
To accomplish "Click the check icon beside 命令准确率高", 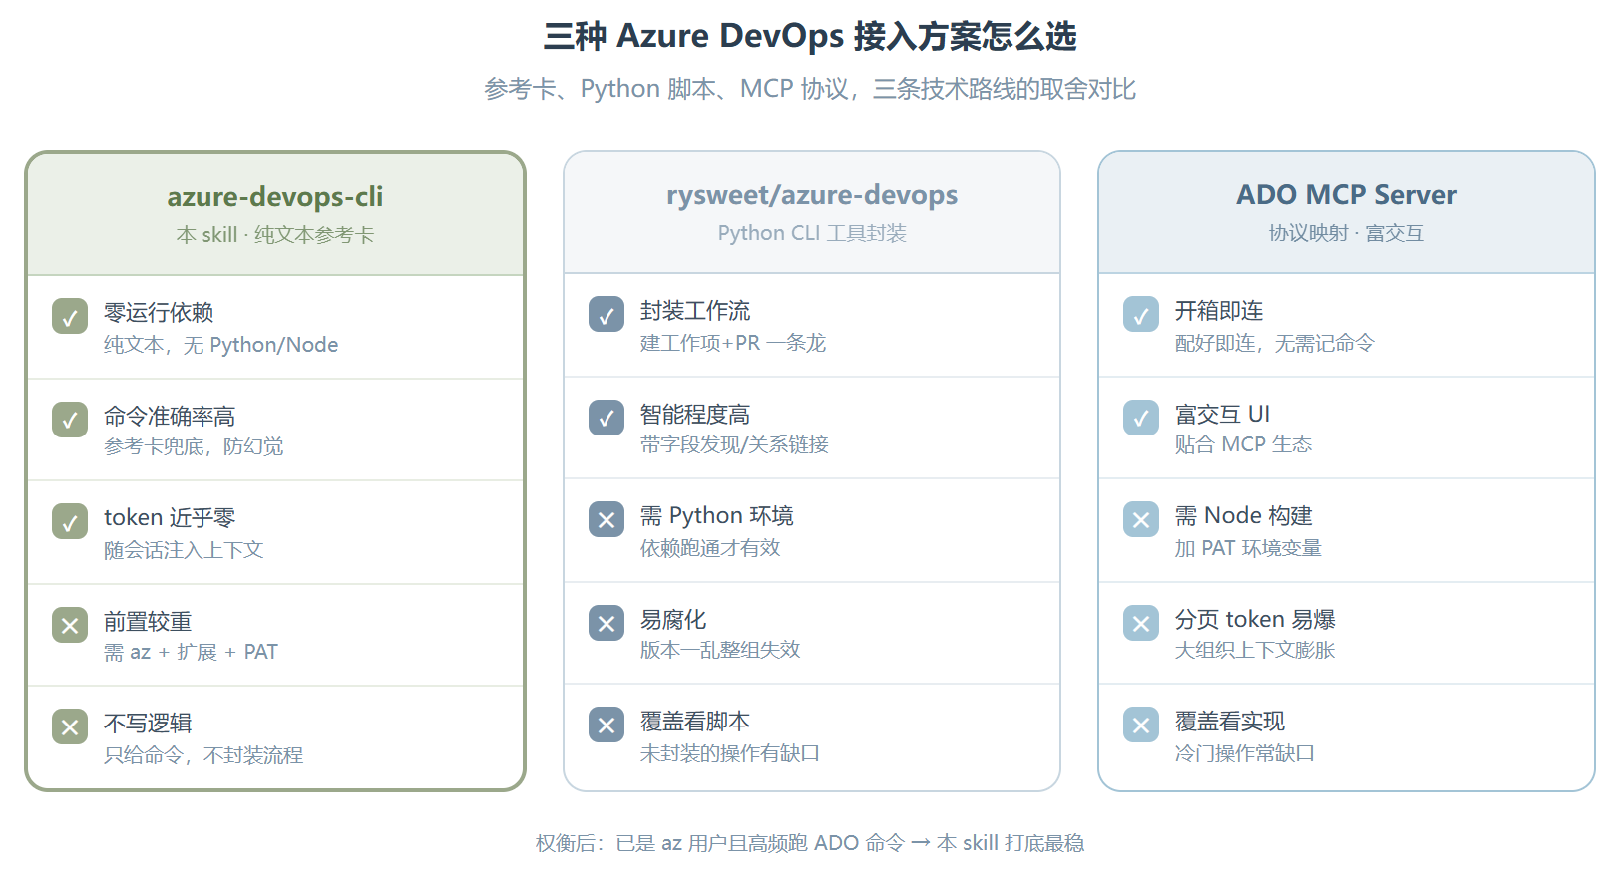I will pos(70,420).
